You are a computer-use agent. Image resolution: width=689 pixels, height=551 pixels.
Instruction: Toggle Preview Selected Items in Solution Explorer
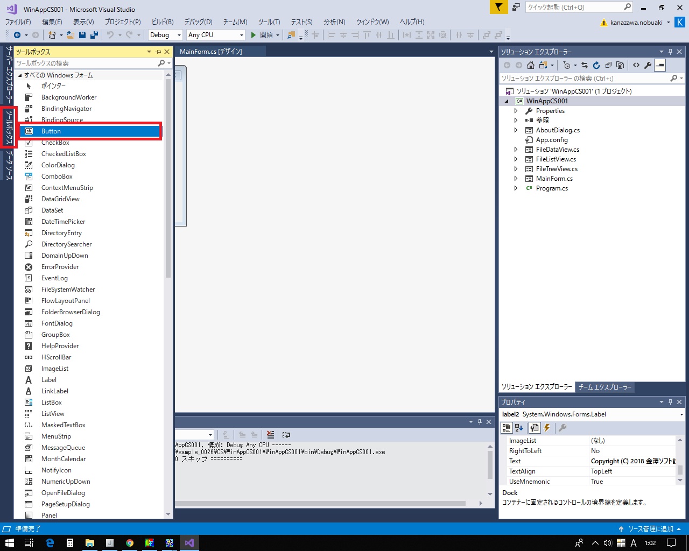(x=660, y=65)
